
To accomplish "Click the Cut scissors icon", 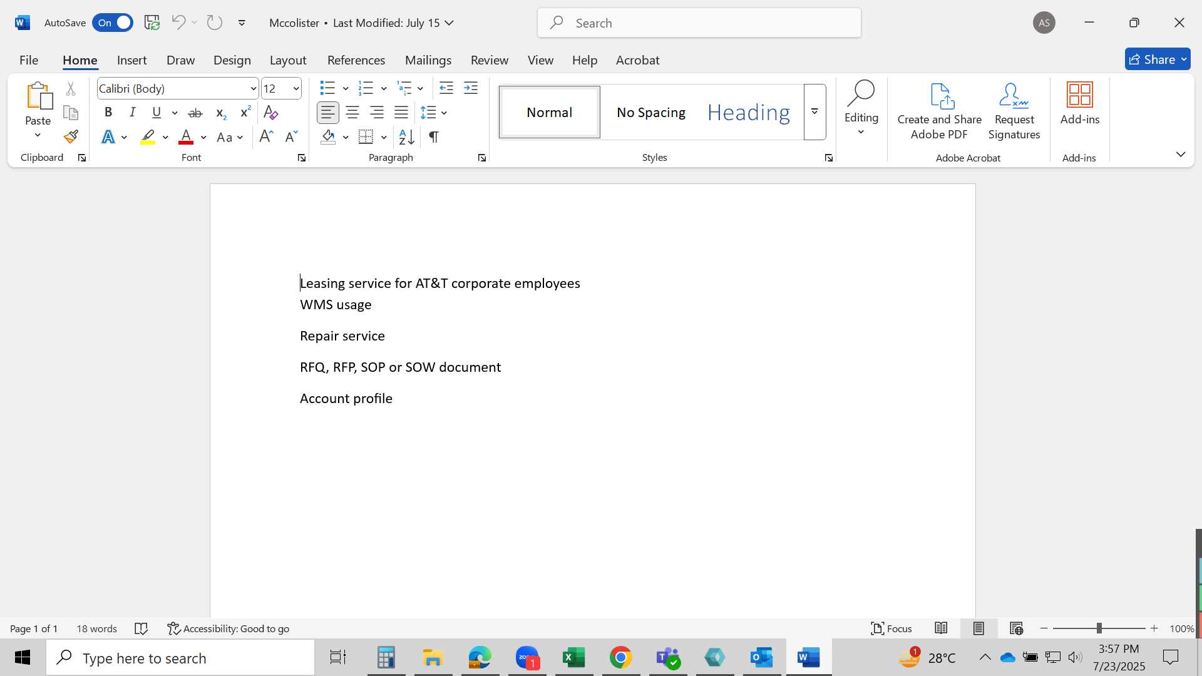I will tap(71, 89).
